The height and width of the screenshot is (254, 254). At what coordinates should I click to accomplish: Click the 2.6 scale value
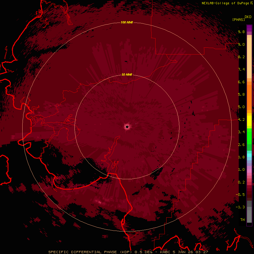[241, 145]
